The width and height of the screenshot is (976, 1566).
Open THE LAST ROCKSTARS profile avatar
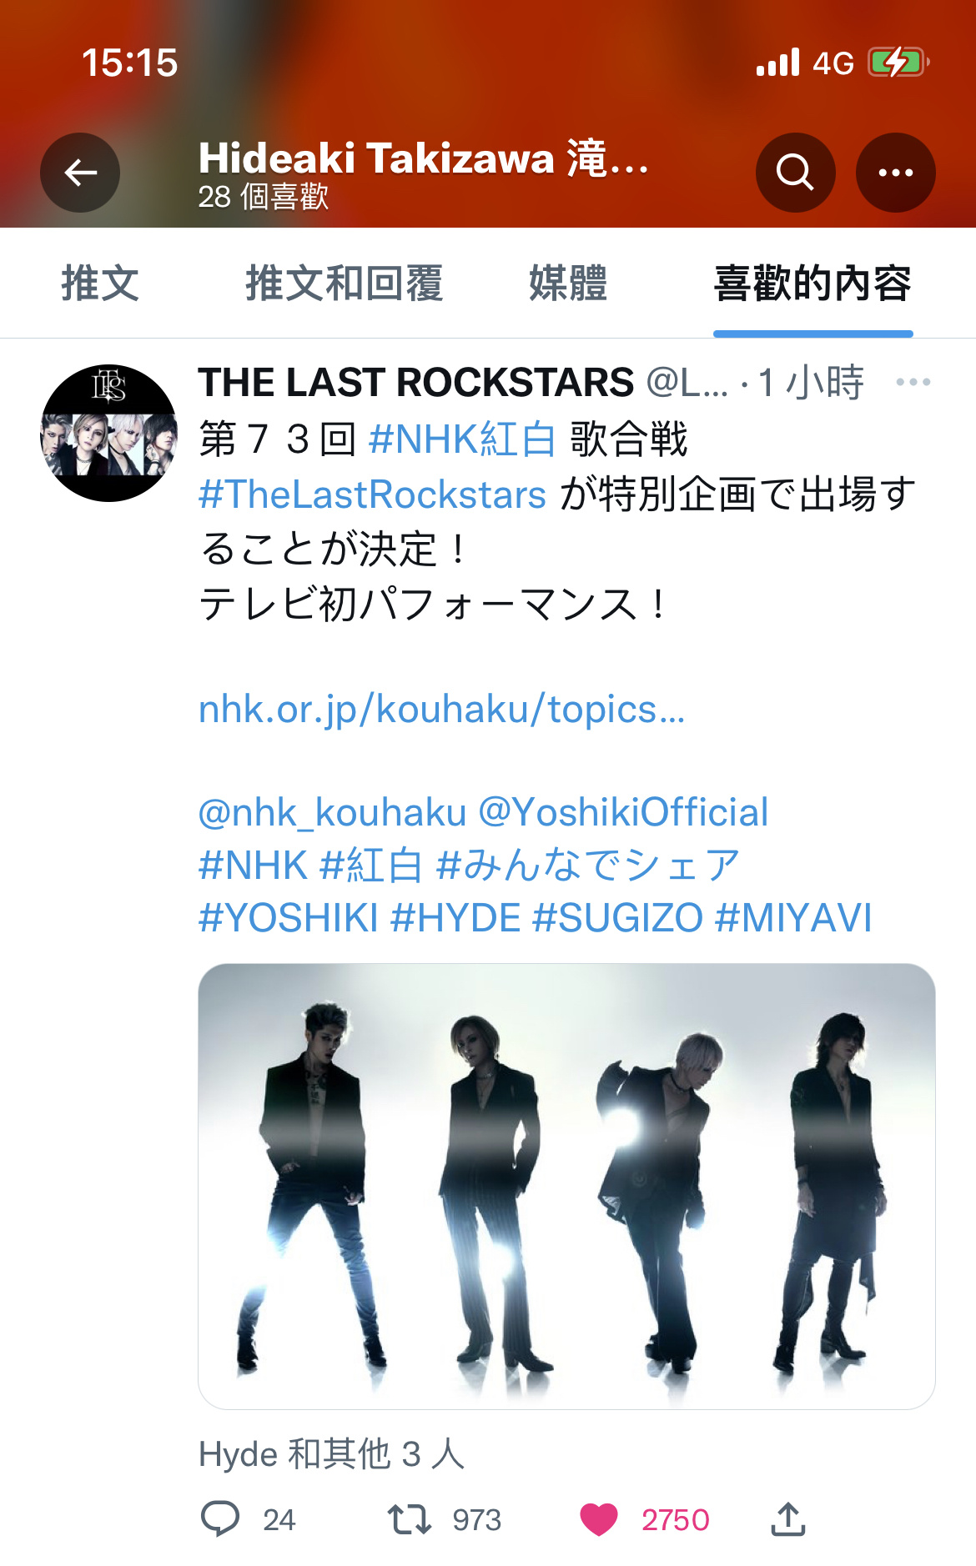pyautogui.click(x=109, y=433)
